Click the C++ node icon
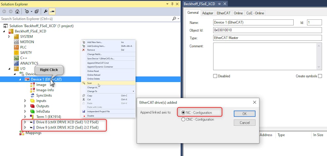Viewport: 327px width, 156px height. 16,58
